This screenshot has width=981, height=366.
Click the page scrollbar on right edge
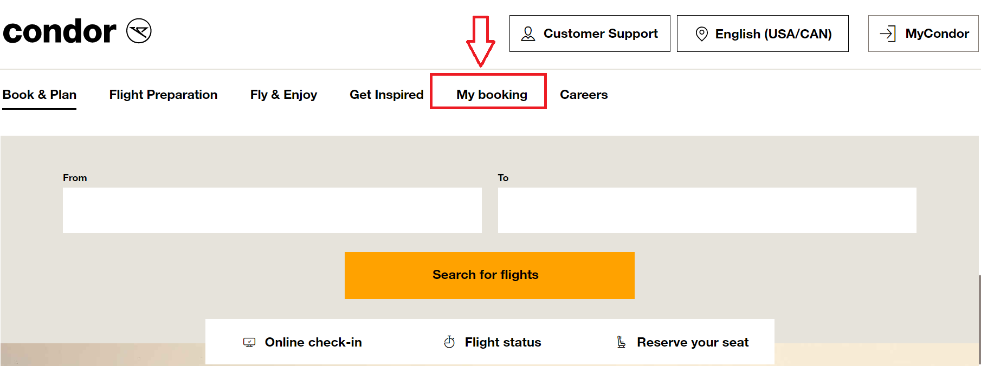tap(979, 319)
